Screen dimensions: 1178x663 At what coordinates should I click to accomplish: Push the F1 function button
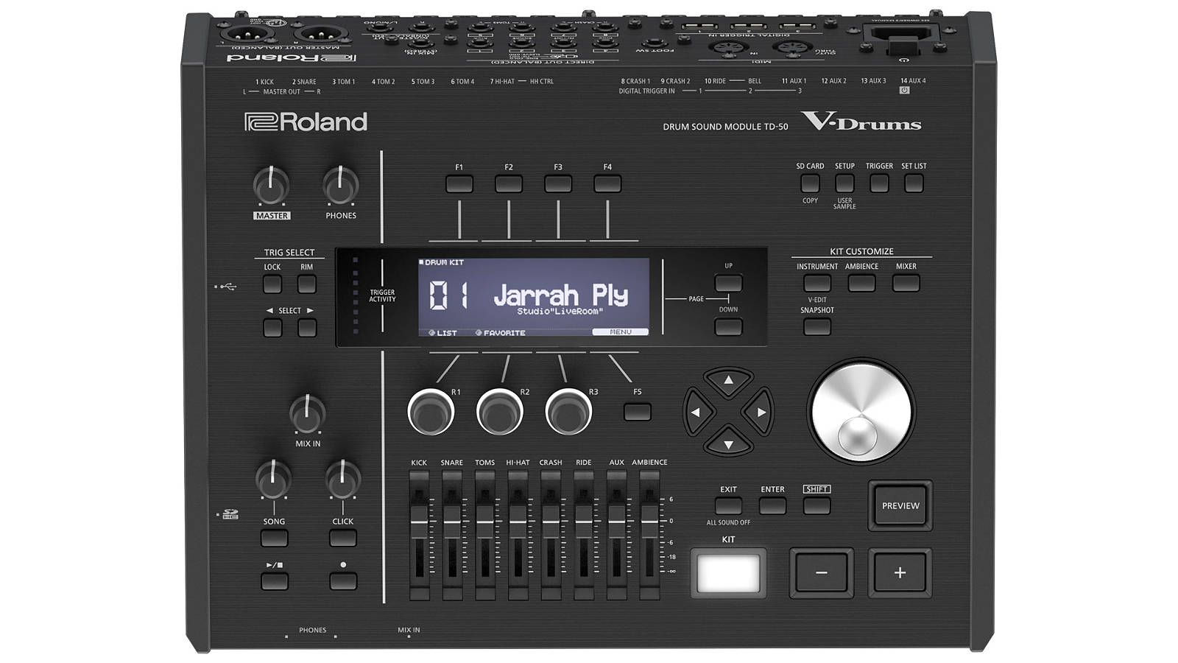coord(459,184)
